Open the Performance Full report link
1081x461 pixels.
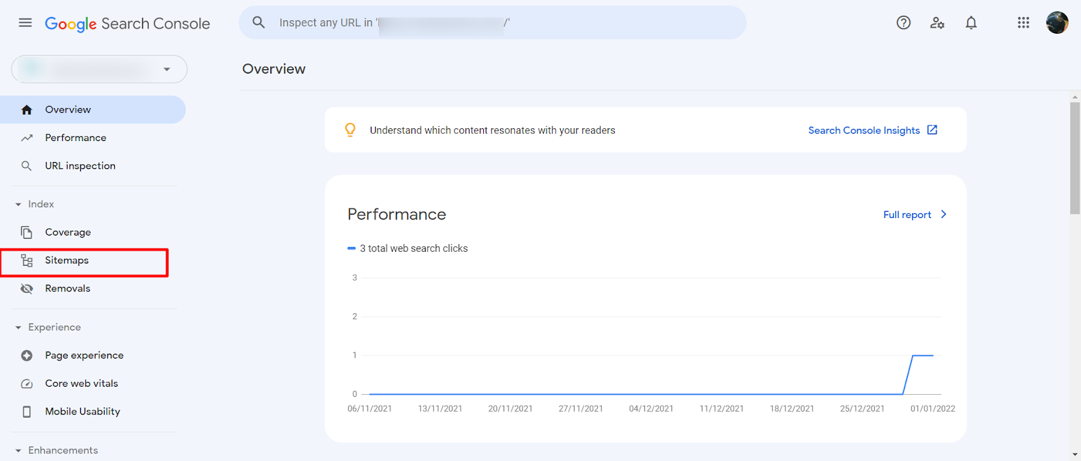pos(907,215)
